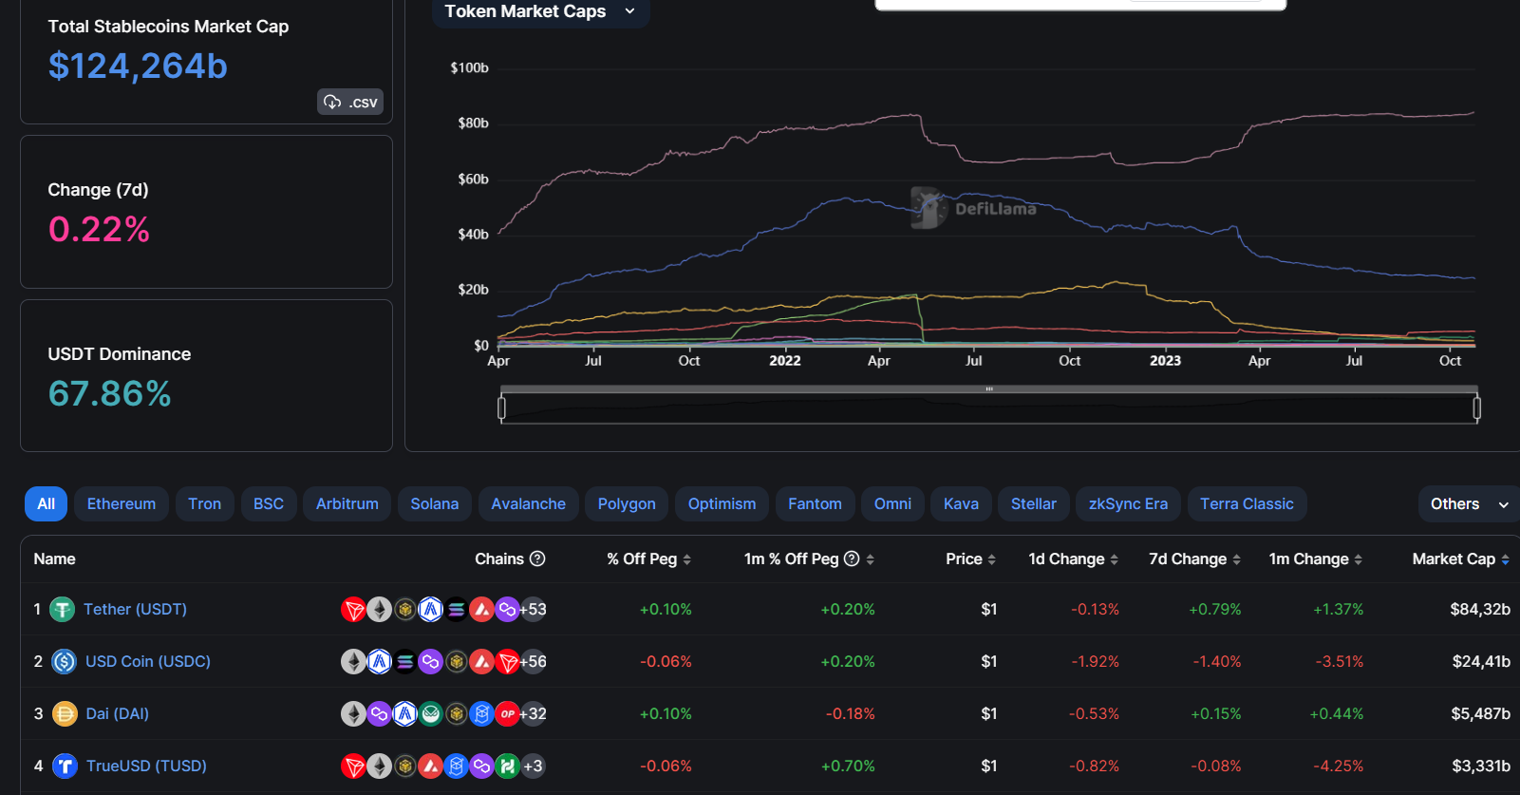Click the Solana icon in Tether row
The height and width of the screenshot is (795, 1520).
pyautogui.click(x=456, y=610)
